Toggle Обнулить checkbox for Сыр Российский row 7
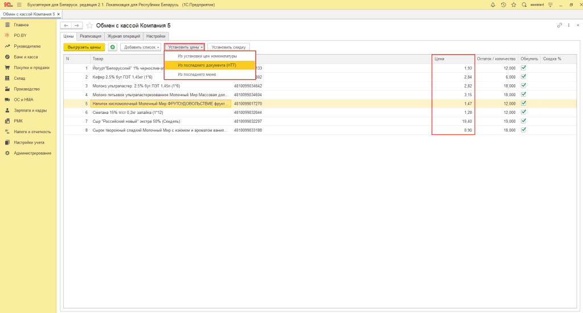The height and width of the screenshot is (313, 583). (524, 121)
